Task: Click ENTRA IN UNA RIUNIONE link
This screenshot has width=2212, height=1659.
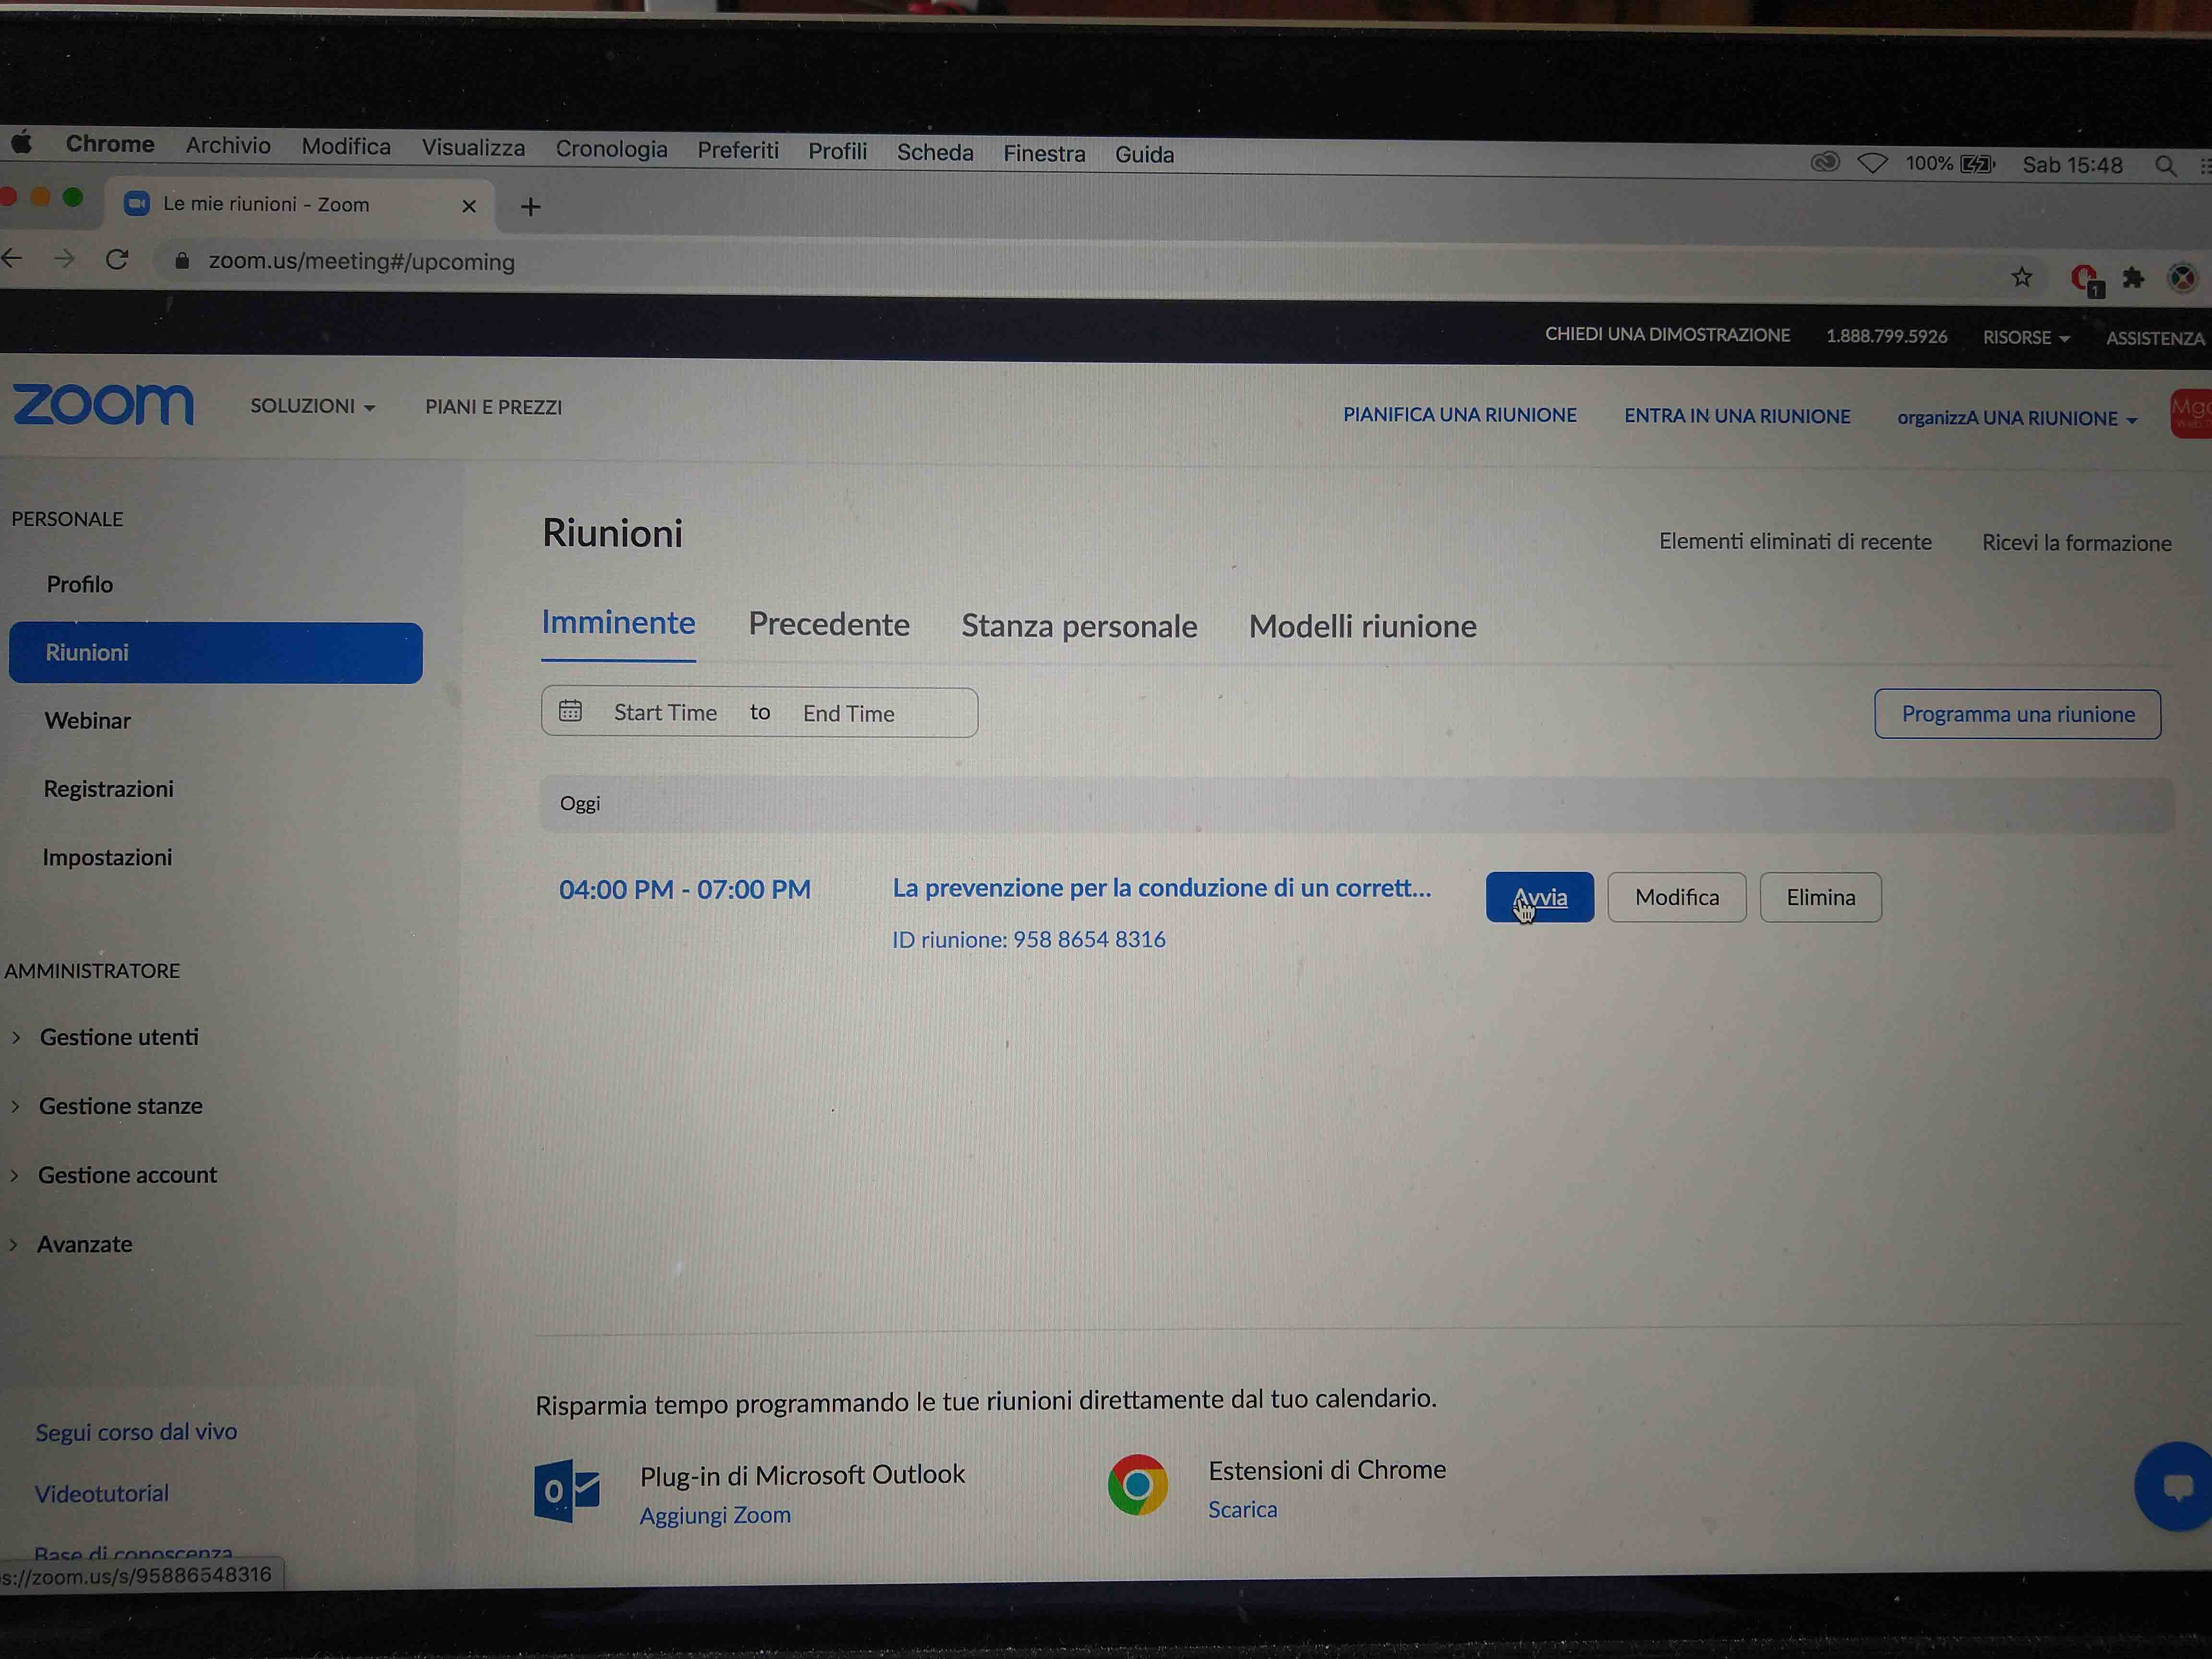Action: 1737,416
